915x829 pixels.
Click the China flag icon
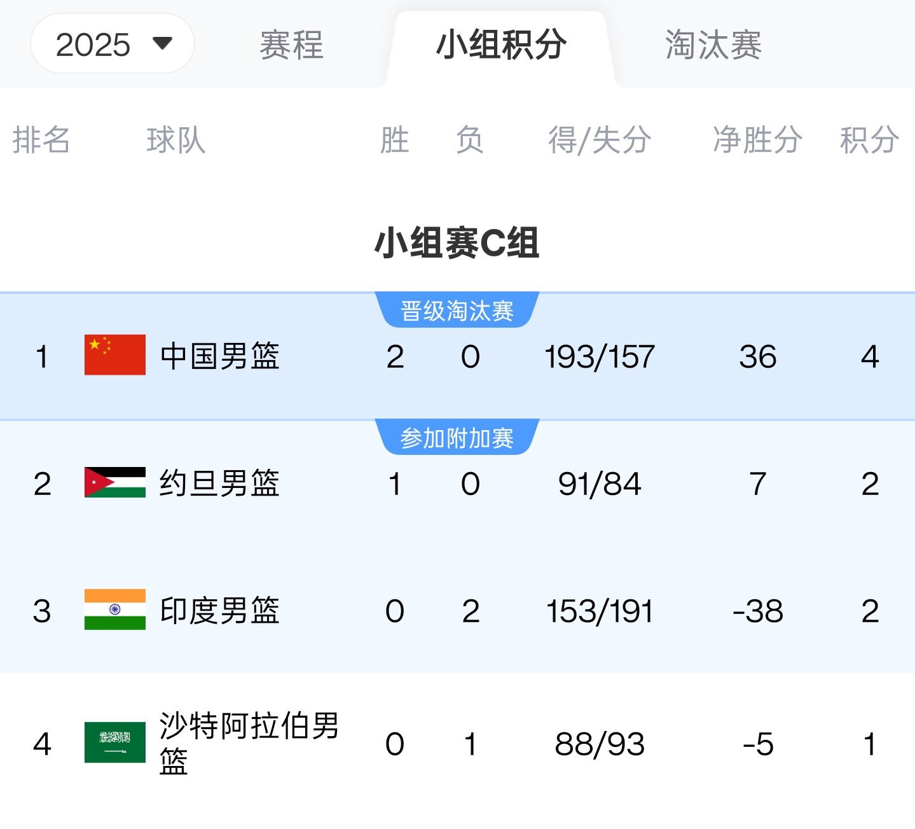(115, 355)
